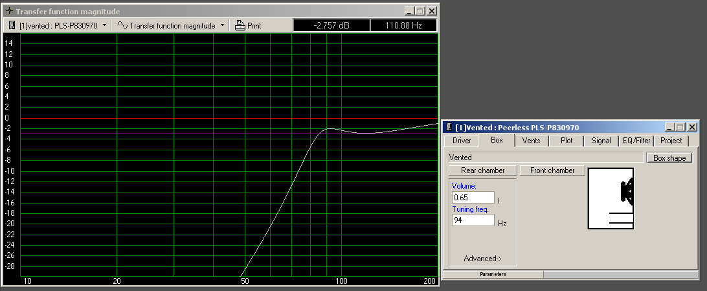Click the waveform icon before Transfer function magnitude

coord(122,25)
